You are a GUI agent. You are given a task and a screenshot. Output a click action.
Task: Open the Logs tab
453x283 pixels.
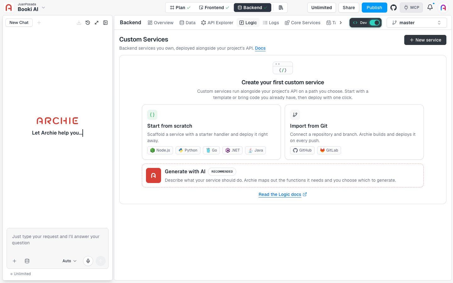[x=271, y=23]
